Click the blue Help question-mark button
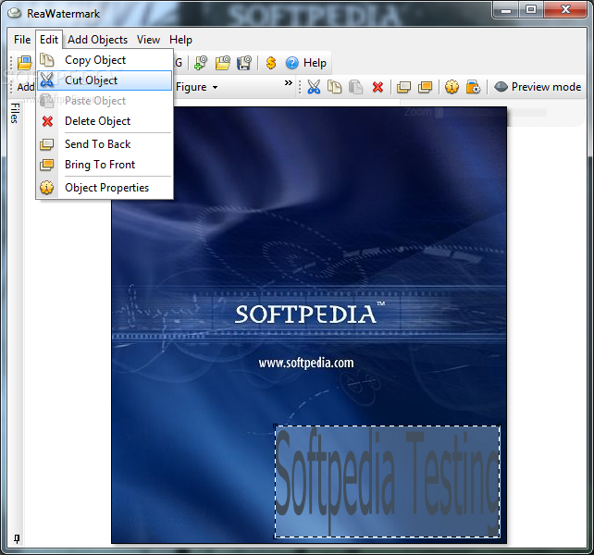The width and height of the screenshot is (594, 555). pos(306,63)
